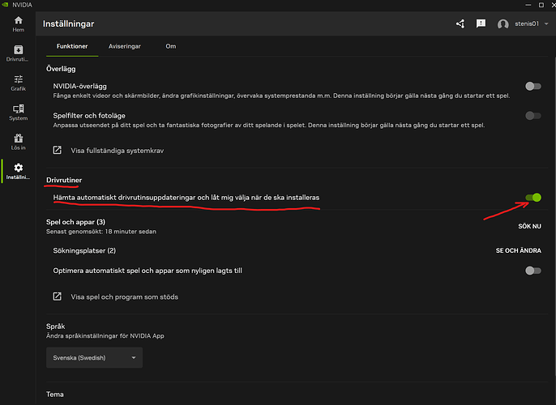
Task: Disable automatic driver download toggle
Action: pos(533,198)
